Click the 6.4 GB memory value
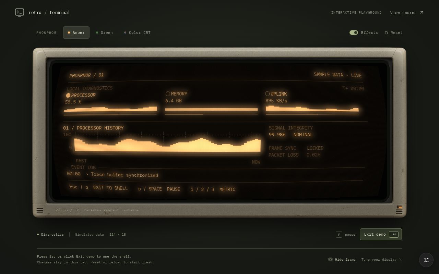Viewport: 439px width, 274px height. click(174, 100)
